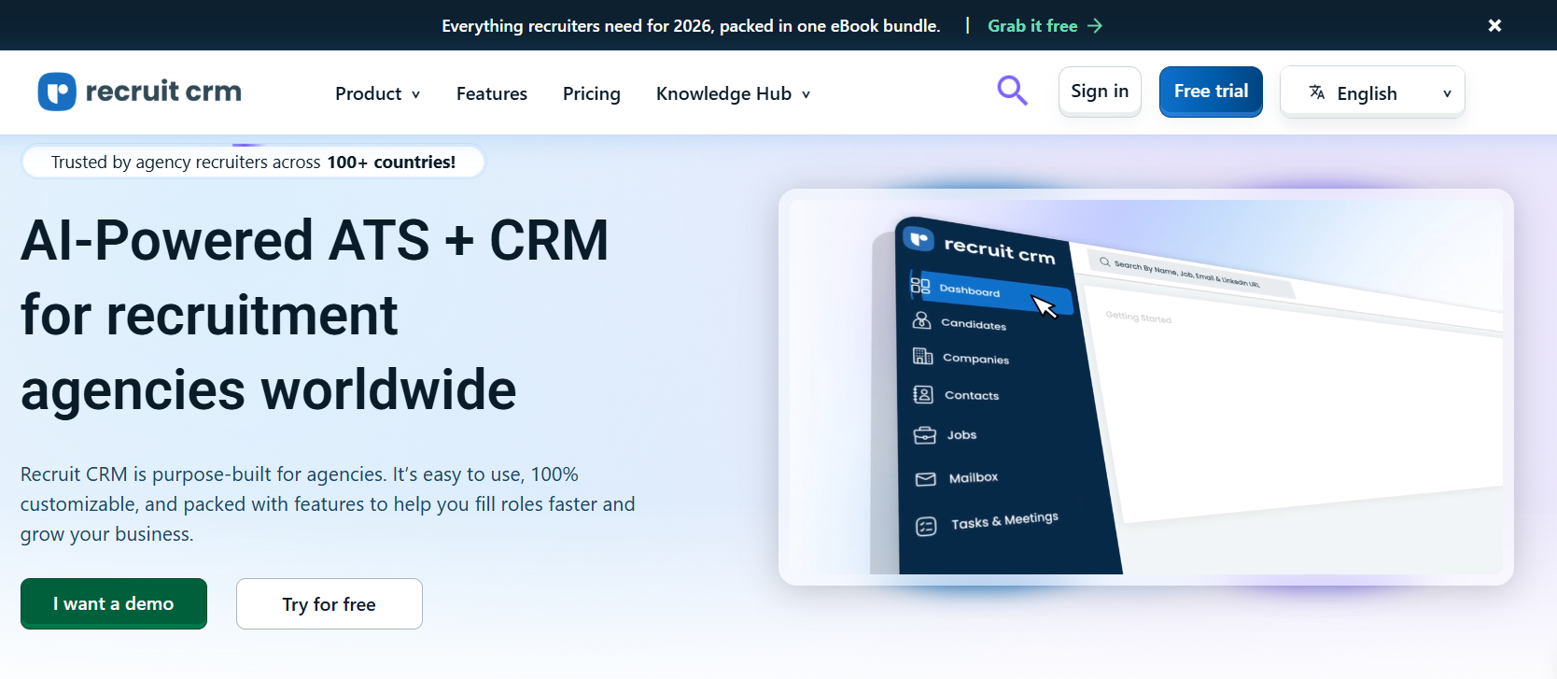This screenshot has width=1557, height=679.
Task: Click the product preview animation panel
Action: [x=1146, y=387]
